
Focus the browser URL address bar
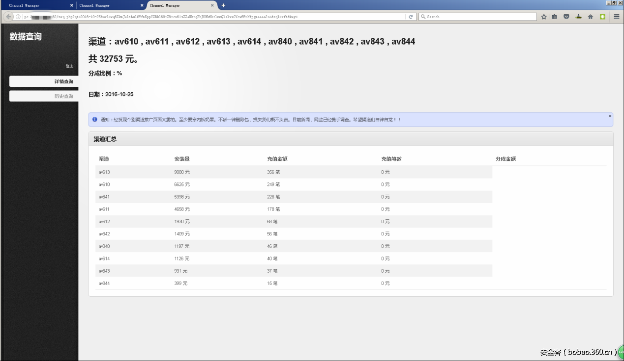click(x=214, y=17)
